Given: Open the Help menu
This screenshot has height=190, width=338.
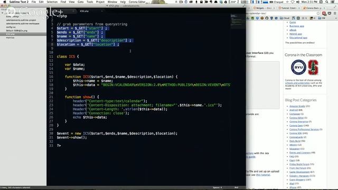Looking at the screenshot, I should 123,2.
